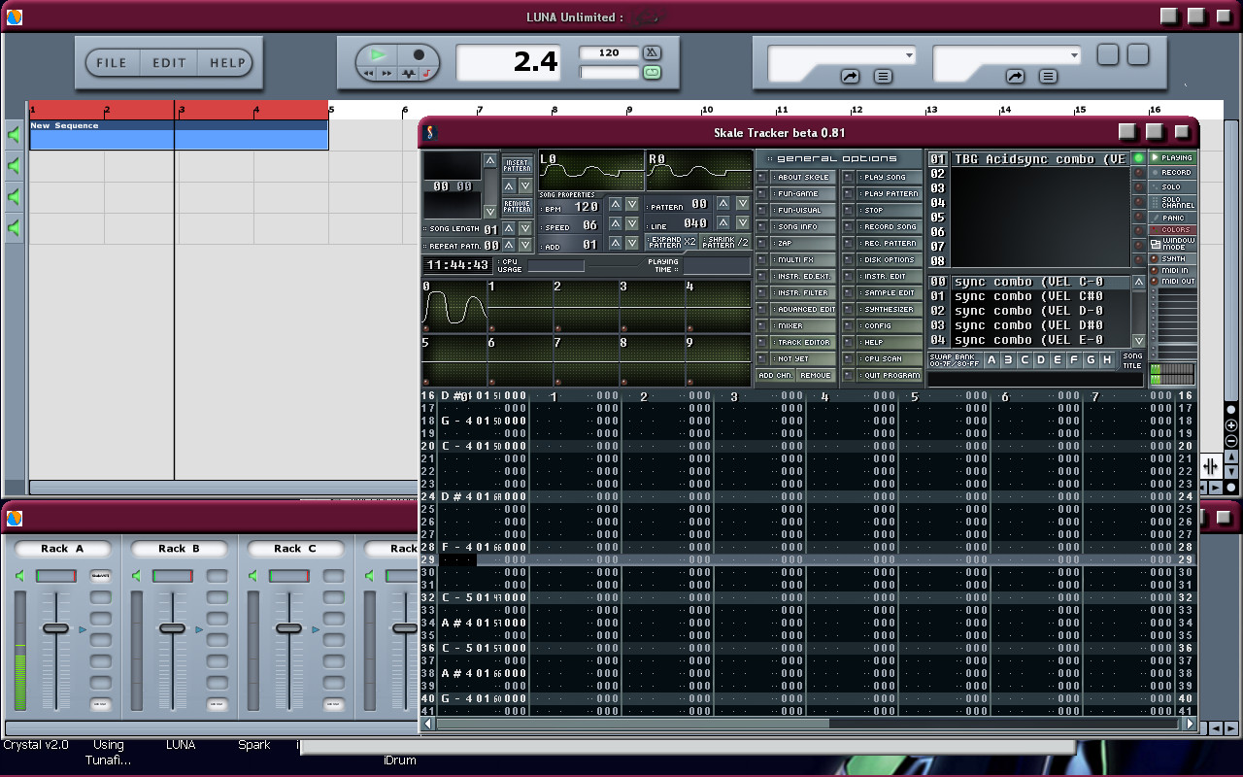The width and height of the screenshot is (1243, 777).
Task: Toggle MIDI IN in Skale Tracker
Action: (x=1173, y=270)
